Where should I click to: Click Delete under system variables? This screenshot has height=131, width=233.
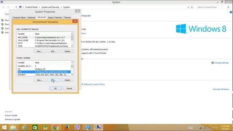click(x=67, y=80)
